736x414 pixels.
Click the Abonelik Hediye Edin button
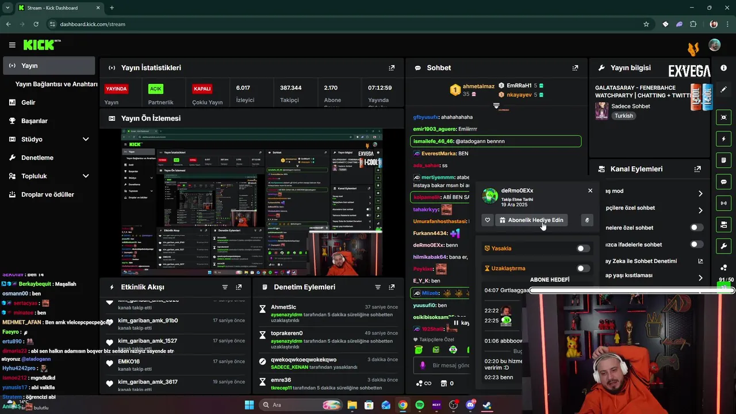(x=531, y=220)
